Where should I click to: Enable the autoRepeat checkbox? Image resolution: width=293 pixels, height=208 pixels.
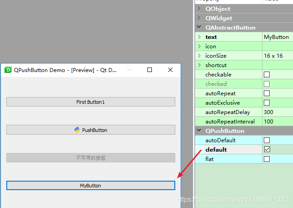(266, 93)
